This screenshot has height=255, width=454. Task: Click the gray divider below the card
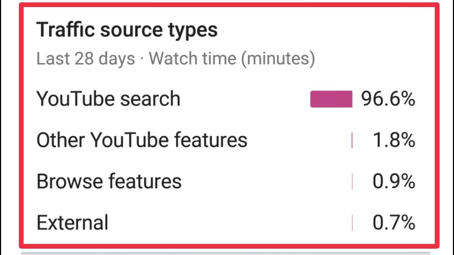tap(227, 253)
